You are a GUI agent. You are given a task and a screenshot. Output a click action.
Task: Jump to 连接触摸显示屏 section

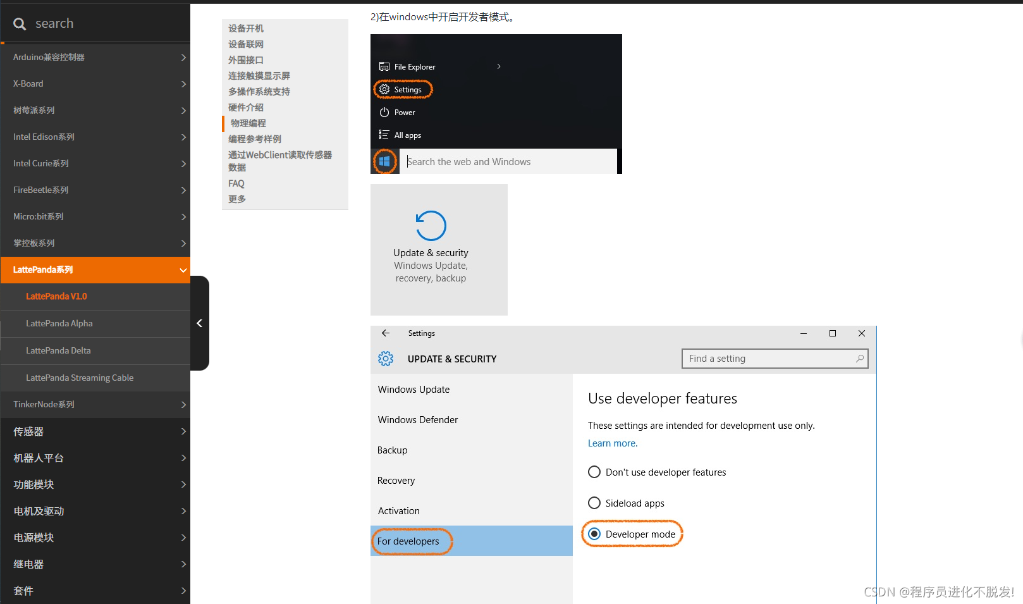259,76
